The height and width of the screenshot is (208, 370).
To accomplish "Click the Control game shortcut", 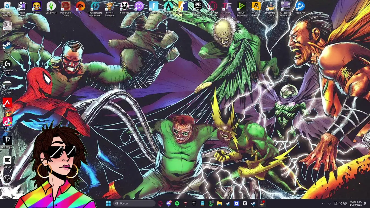I will [139, 8].
